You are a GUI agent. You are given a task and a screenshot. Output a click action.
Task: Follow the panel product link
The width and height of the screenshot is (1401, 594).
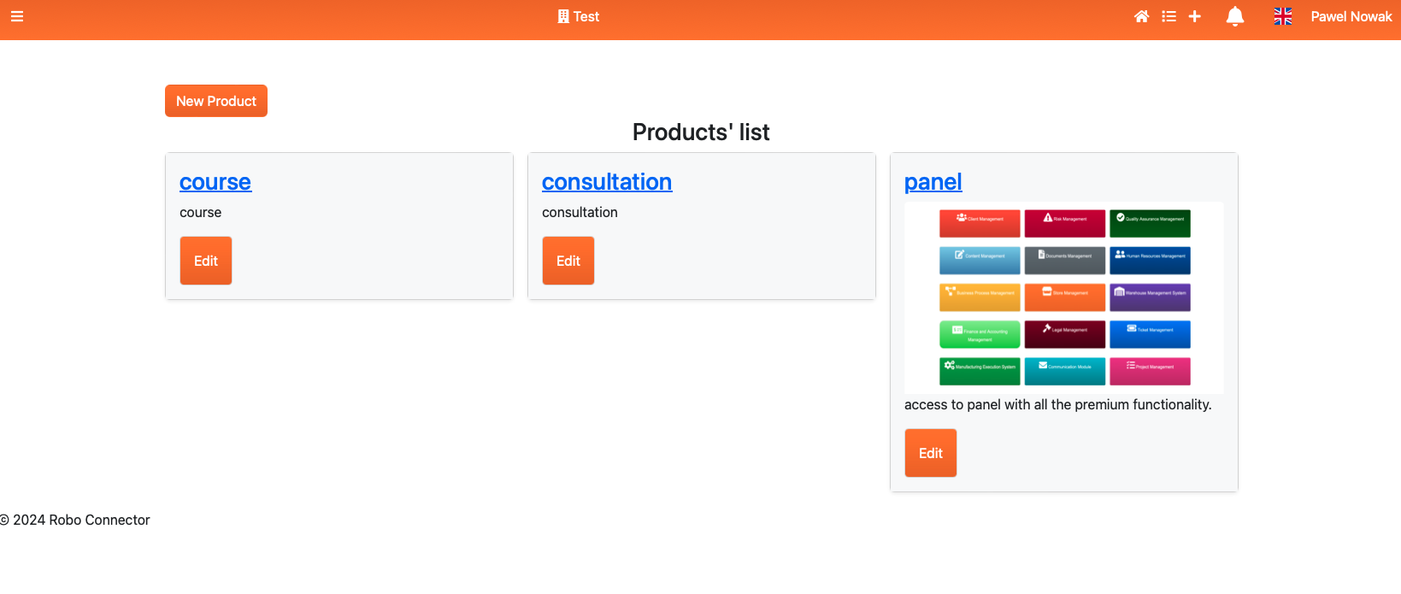click(x=933, y=182)
